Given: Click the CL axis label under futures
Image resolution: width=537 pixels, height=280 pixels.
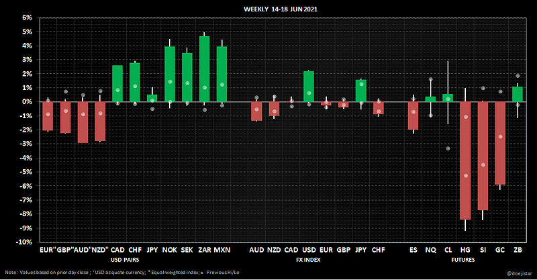Looking at the screenshot, I should coord(448,249).
